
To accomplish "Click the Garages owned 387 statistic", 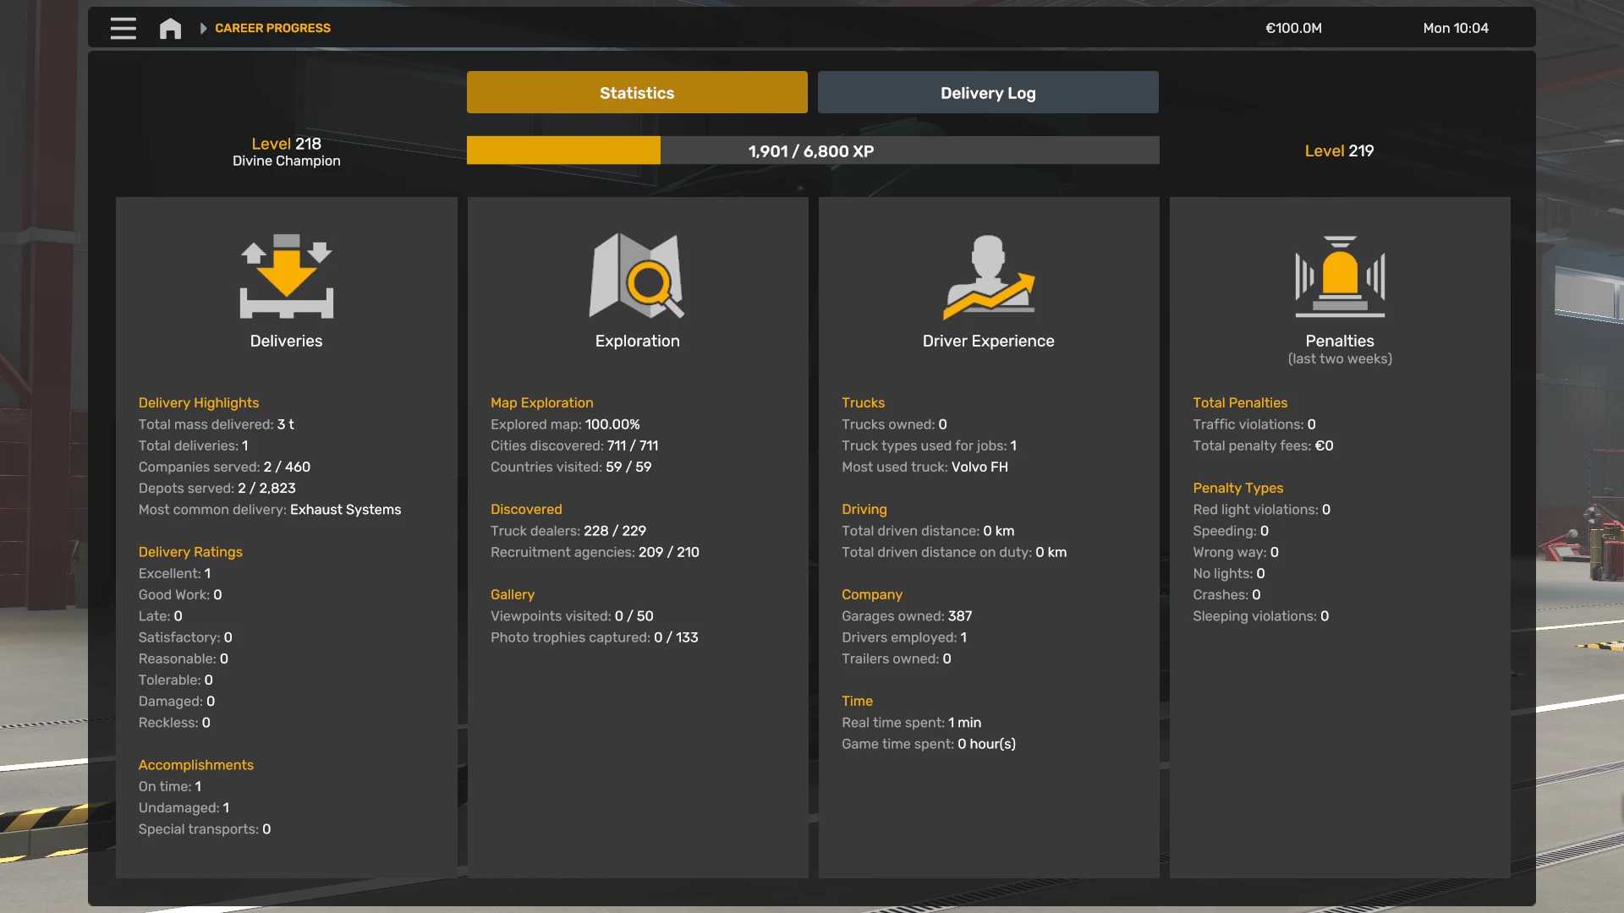I will (907, 615).
